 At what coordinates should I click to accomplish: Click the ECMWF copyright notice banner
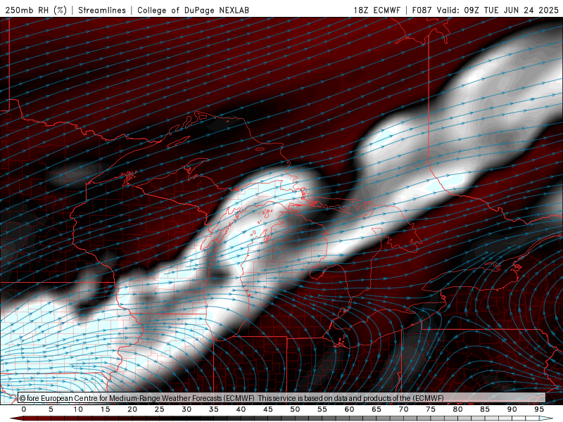click(x=281, y=398)
